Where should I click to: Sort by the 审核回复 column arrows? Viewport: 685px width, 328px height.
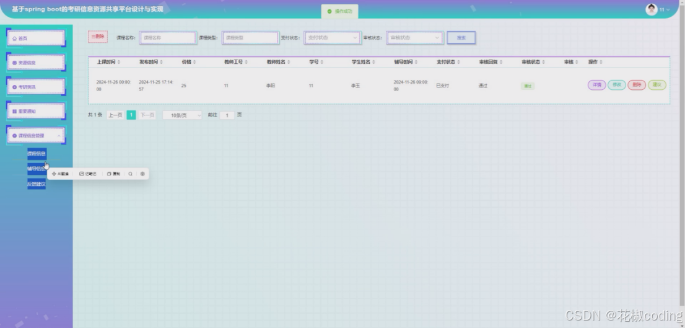click(500, 62)
